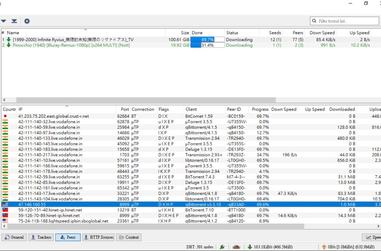
Task: Click the DHT: 391 nodes status text
Action: coord(200,247)
